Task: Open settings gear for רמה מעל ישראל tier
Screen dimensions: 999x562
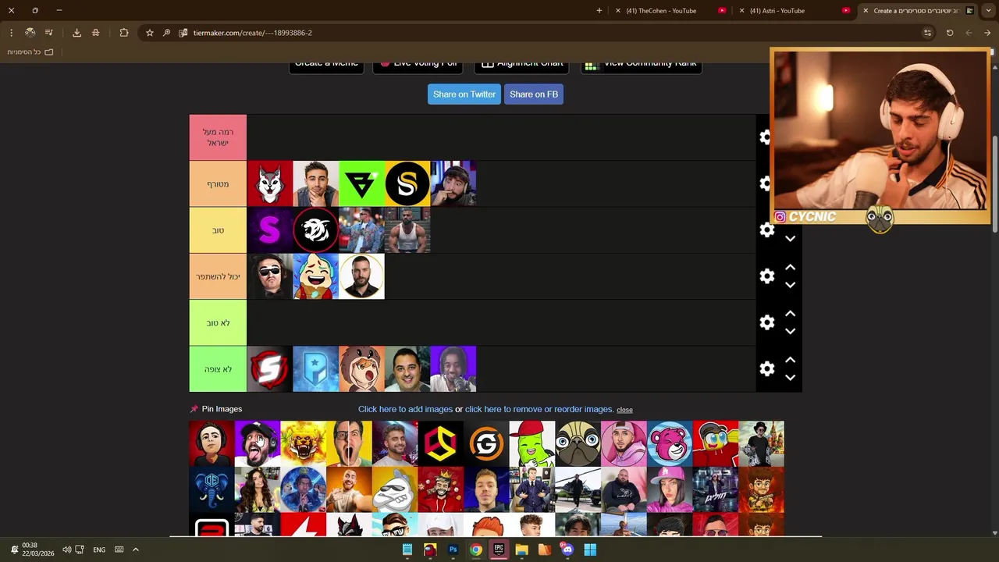Action: [x=766, y=137]
